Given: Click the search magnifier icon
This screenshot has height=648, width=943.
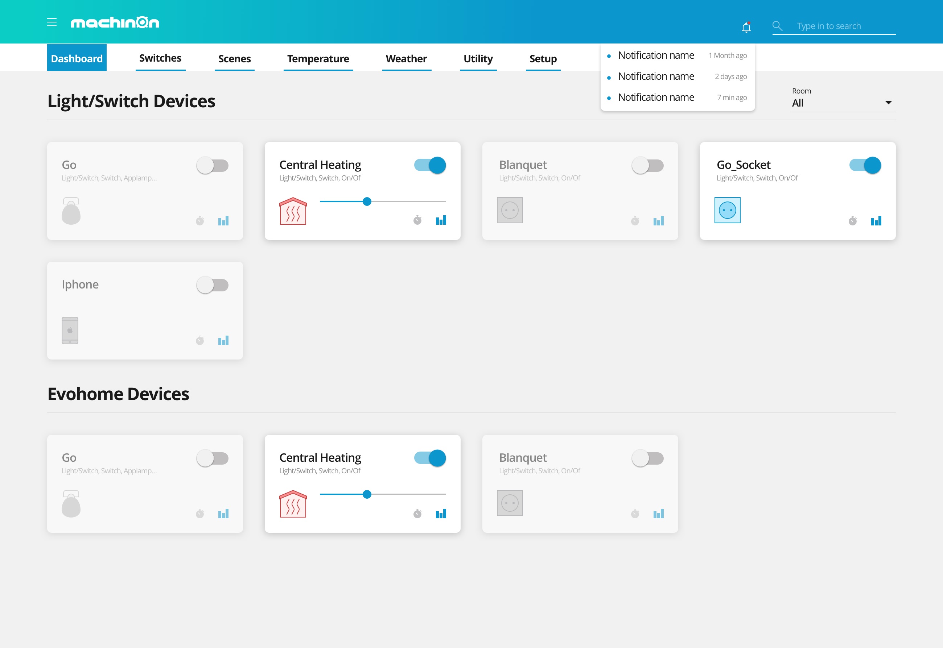Looking at the screenshot, I should [x=777, y=26].
